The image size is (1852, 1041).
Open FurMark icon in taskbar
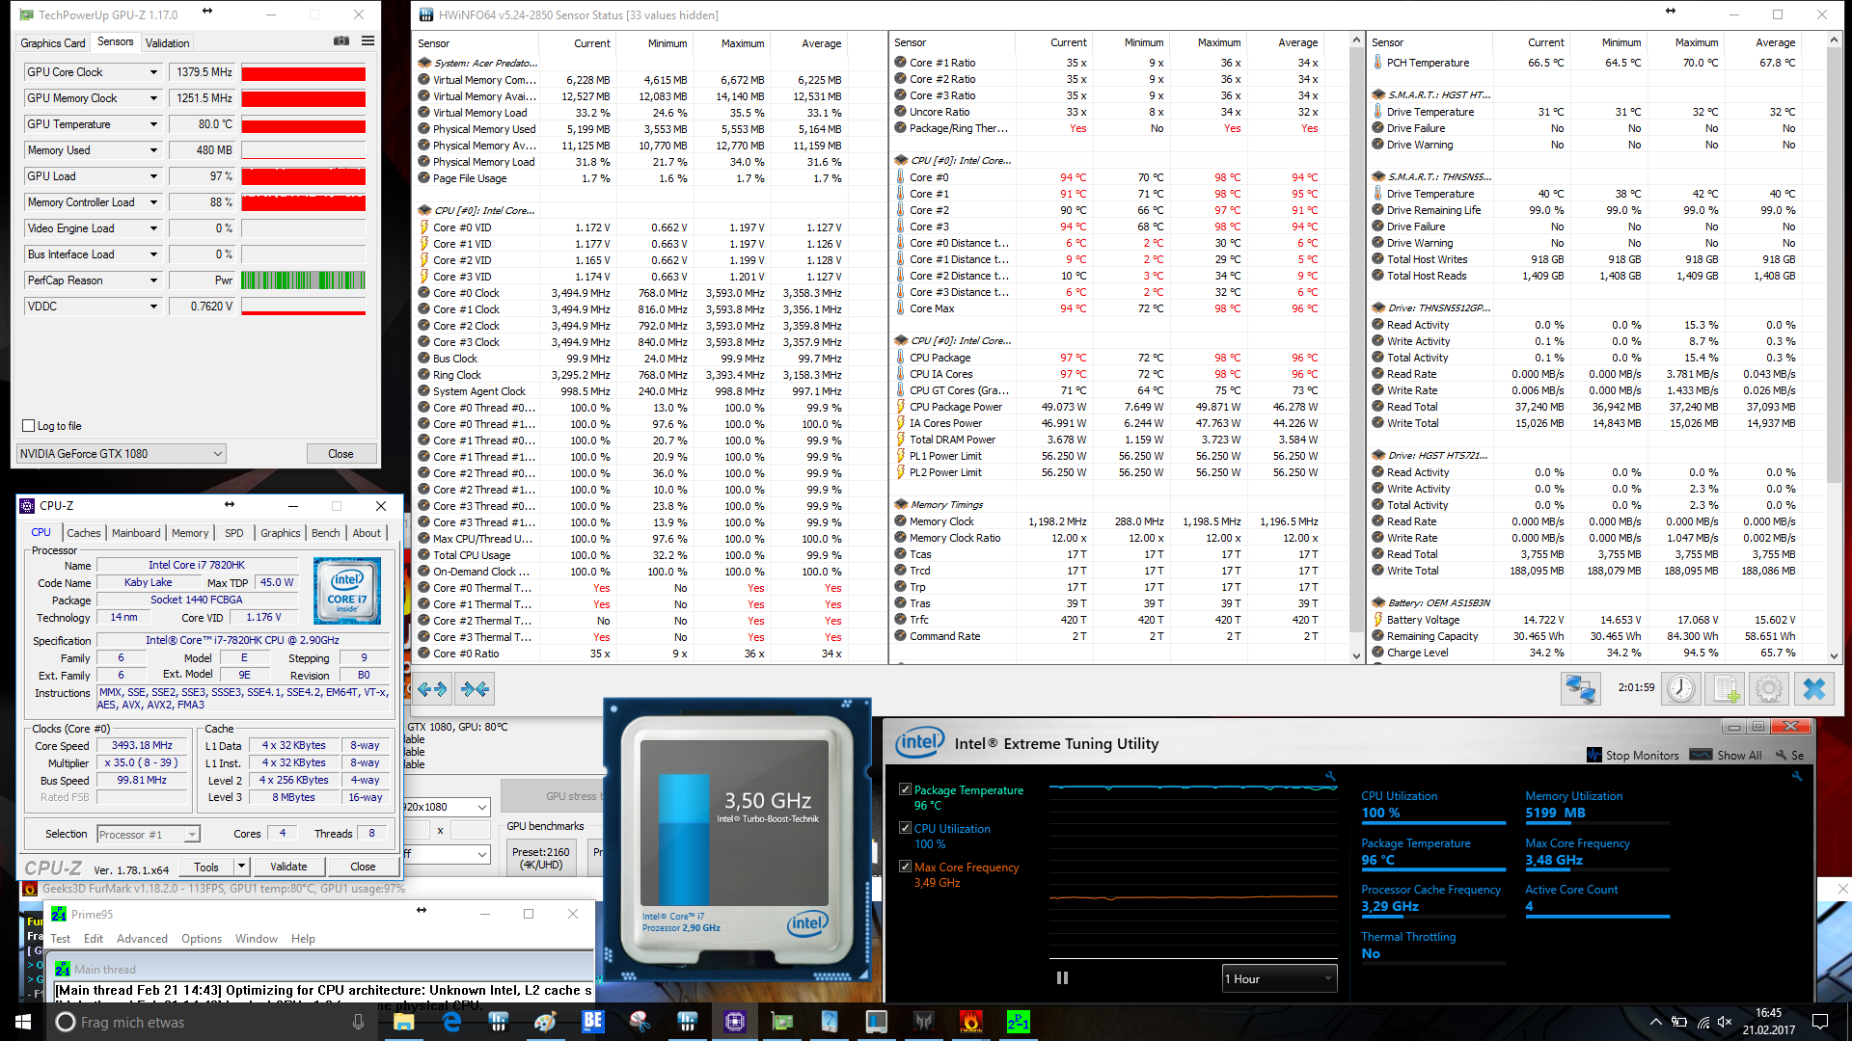pyautogui.click(x=970, y=1021)
